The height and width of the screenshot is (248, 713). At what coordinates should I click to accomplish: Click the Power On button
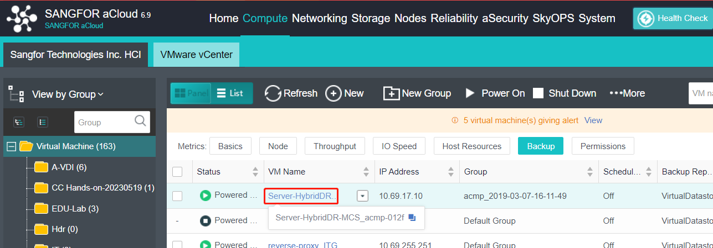click(495, 93)
